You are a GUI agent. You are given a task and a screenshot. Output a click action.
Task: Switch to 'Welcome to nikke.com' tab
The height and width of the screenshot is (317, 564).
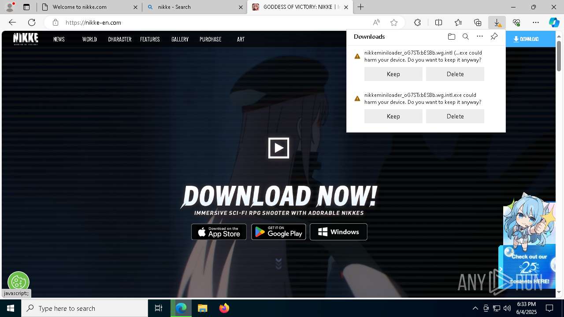89,7
